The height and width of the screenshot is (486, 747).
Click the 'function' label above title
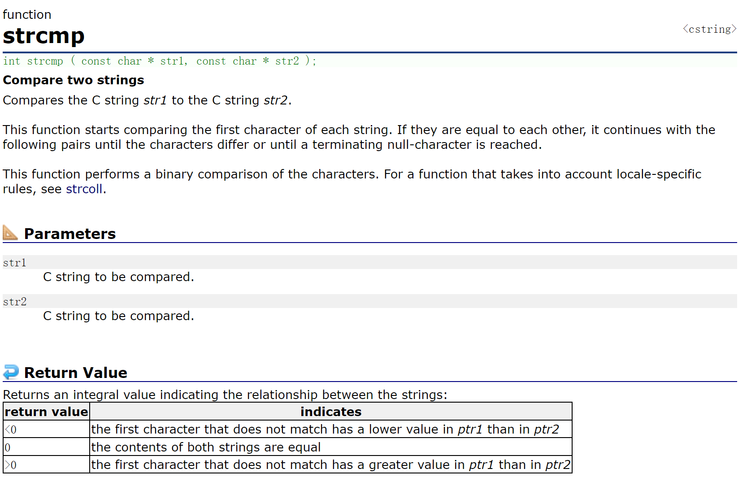(27, 14)
